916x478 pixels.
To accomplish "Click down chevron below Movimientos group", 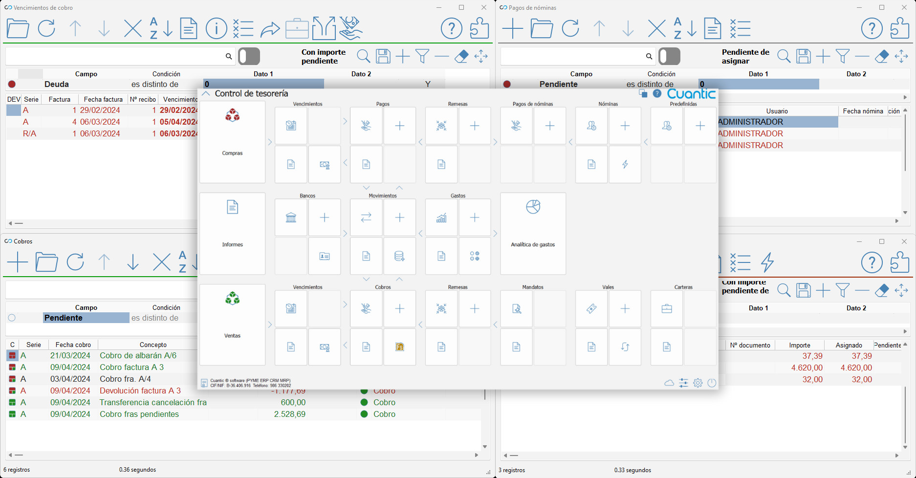I will 367,279.
